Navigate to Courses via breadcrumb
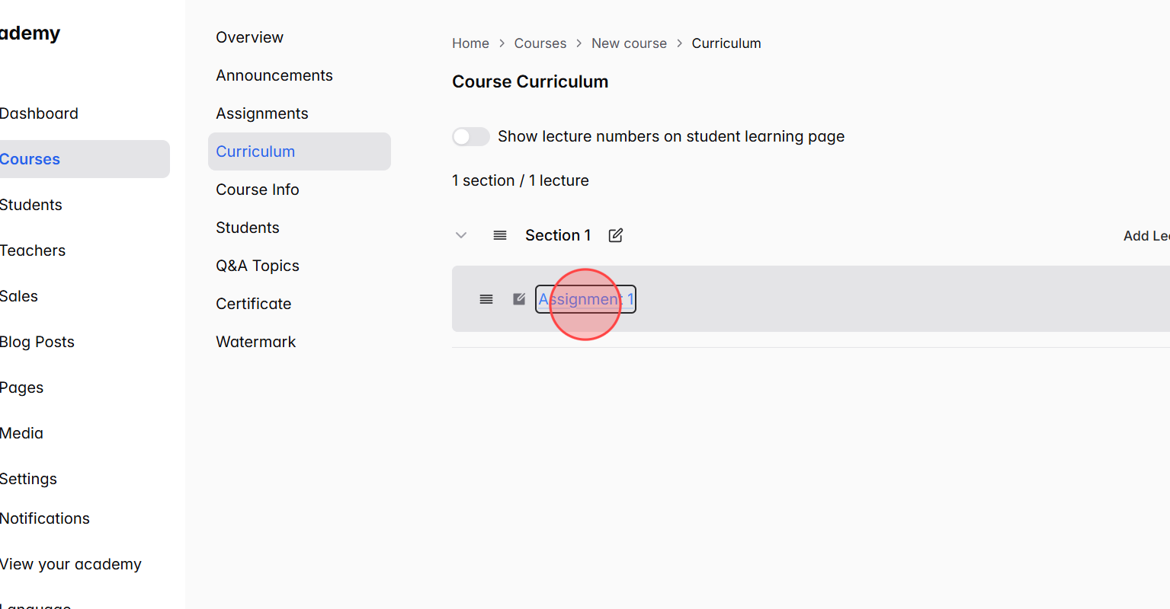1170x609 pixels. pos(540,43)
